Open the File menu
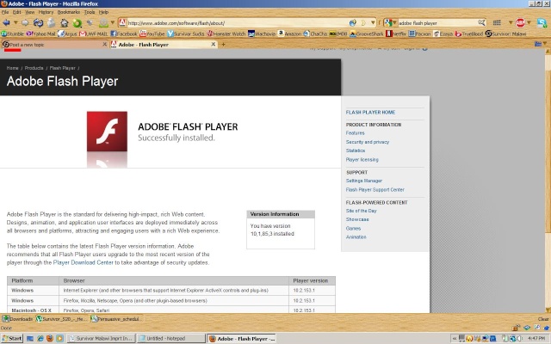Image resolution: width=551 pixels, height=344 pixels. point(5,12)
